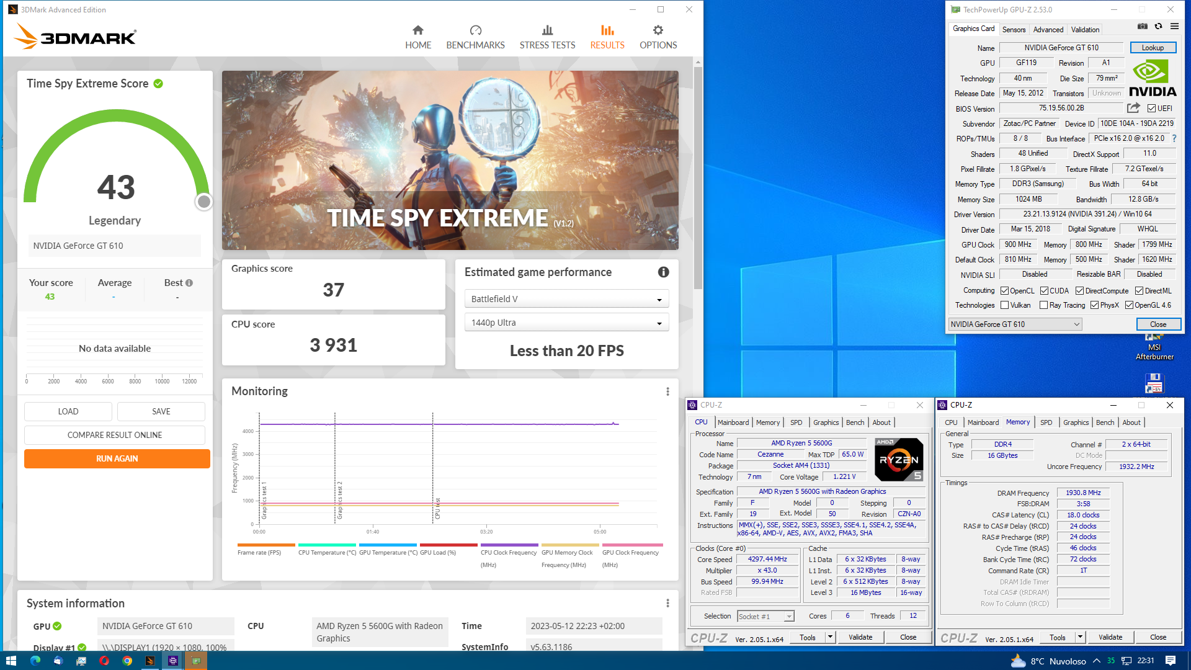Open Mainboard tab in left CPU-Z

click(733, 422)
